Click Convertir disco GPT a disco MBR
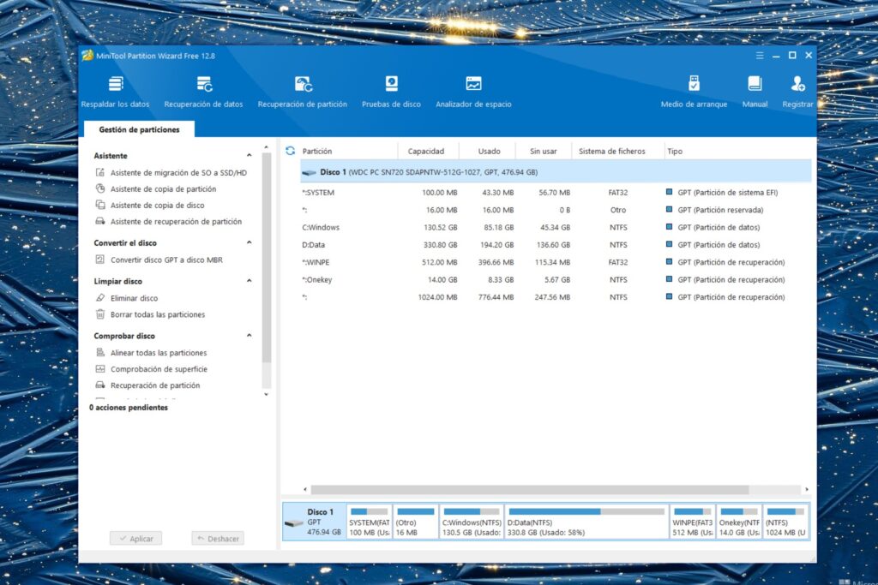Image resolution: width=878 pixels, height=585 pixels. [x=166, y=260]
